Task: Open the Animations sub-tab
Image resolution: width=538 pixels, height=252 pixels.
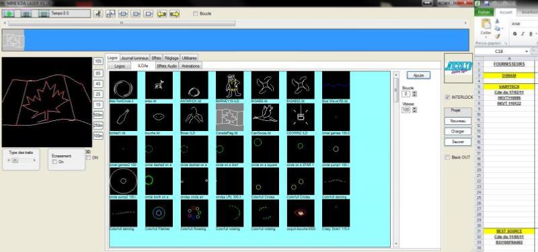Action: [190, 65]
